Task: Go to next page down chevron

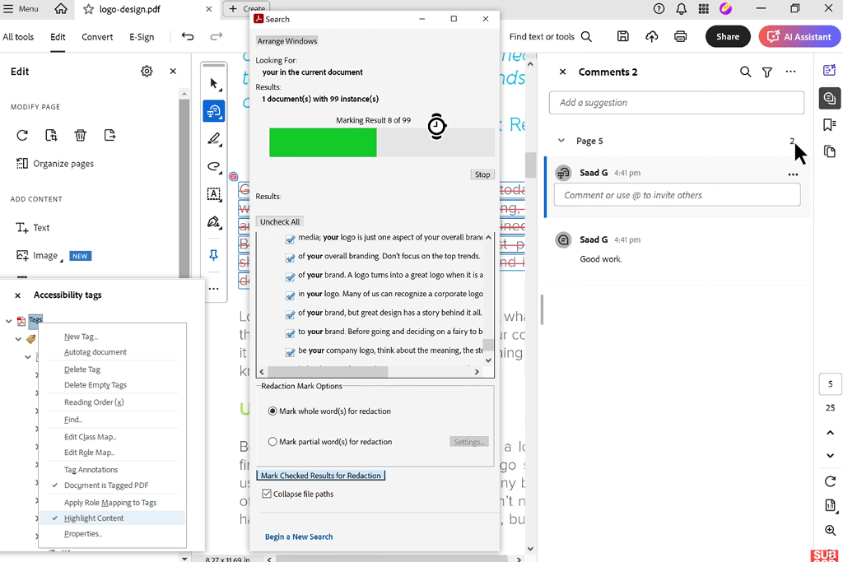Action: [830, 456]
